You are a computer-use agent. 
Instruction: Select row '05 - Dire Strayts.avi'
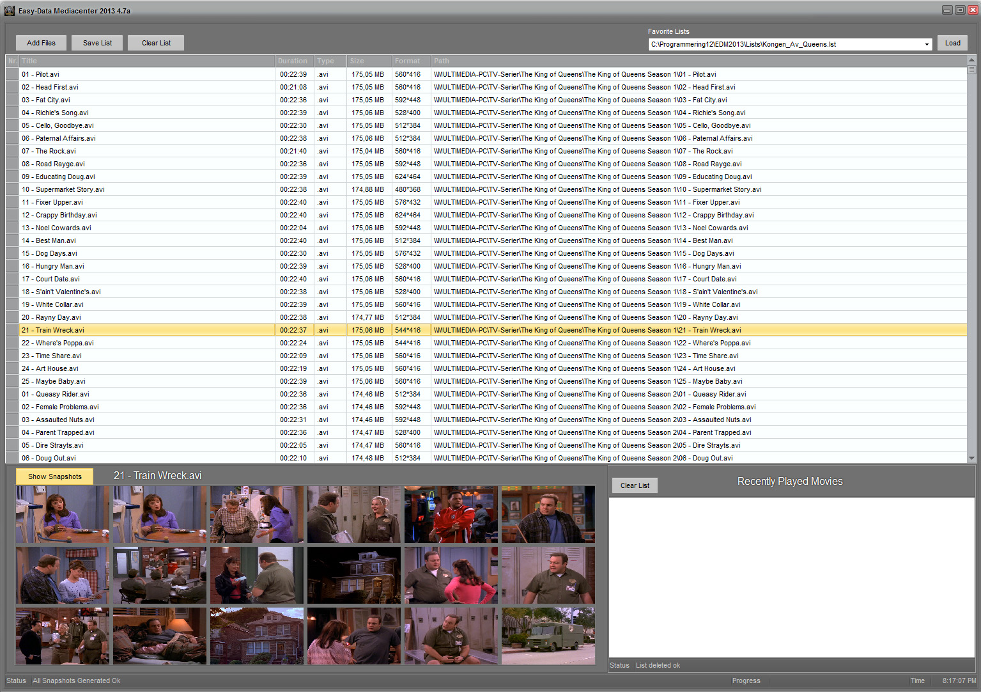486,445
